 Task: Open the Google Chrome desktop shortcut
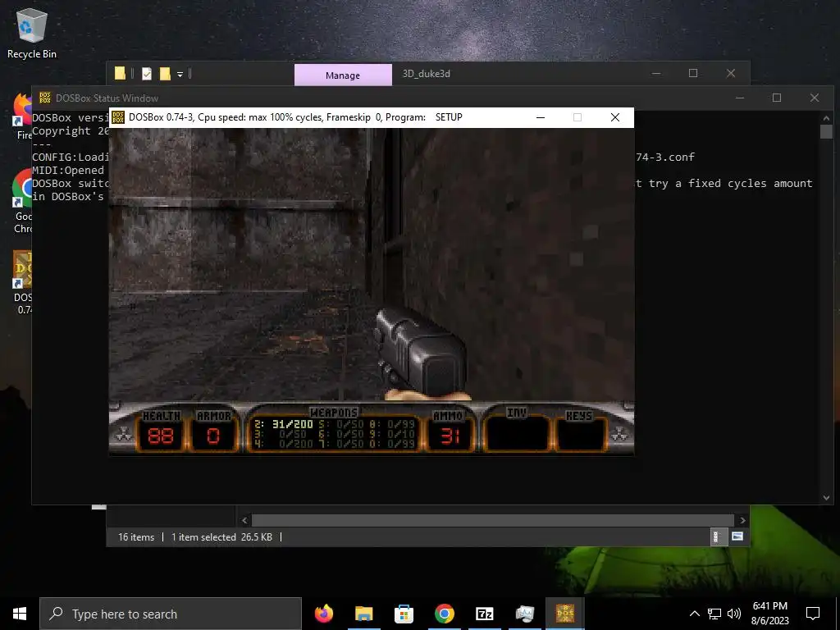coord(22,201)
